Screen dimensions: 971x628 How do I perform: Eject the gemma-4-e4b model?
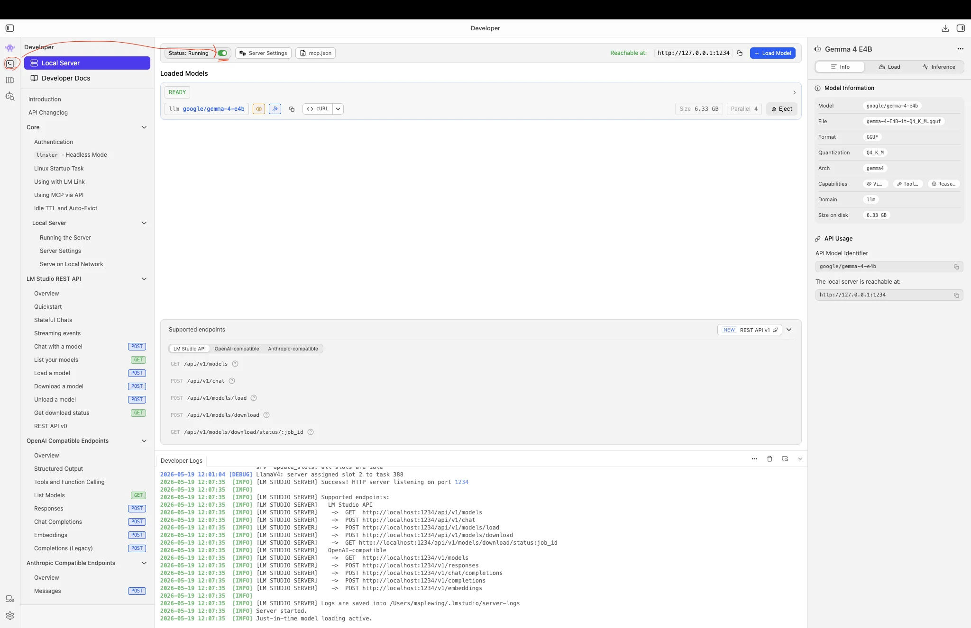point(782,109)
